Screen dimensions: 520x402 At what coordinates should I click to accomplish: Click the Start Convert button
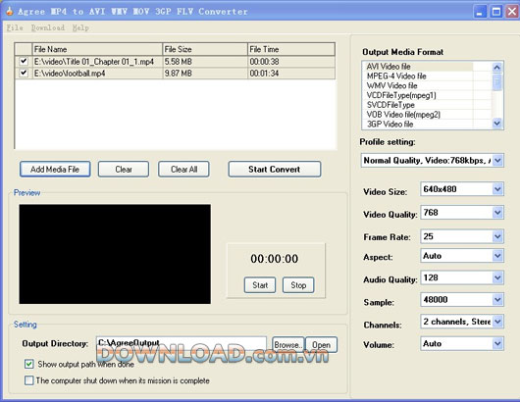pyautogui.click(x=275, y=170)
